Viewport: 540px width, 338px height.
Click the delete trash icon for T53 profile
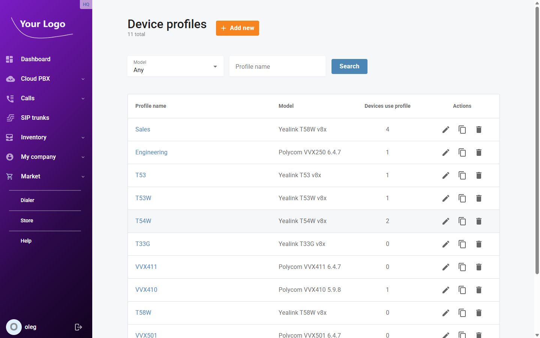pos(478,175)
